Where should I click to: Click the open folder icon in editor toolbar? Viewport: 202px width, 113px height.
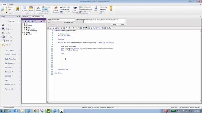(x=48, y=28)
